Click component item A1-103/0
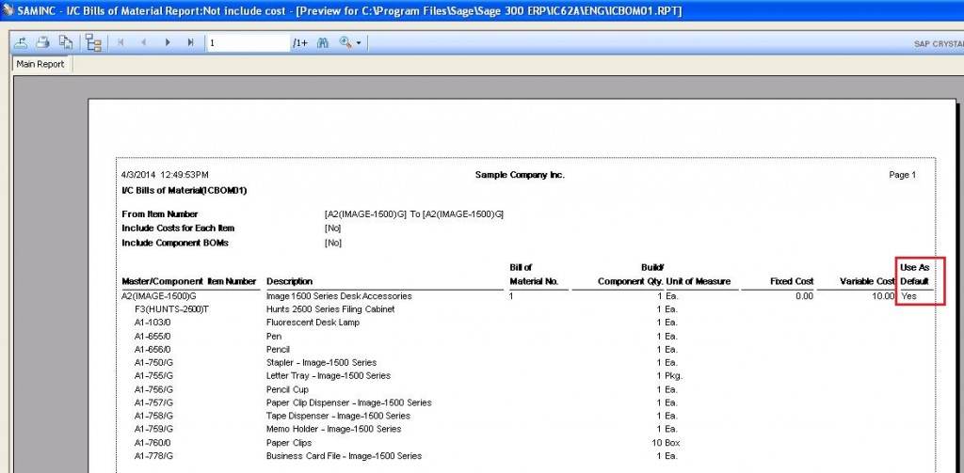The image size is (964, 473). pos(153,323)
